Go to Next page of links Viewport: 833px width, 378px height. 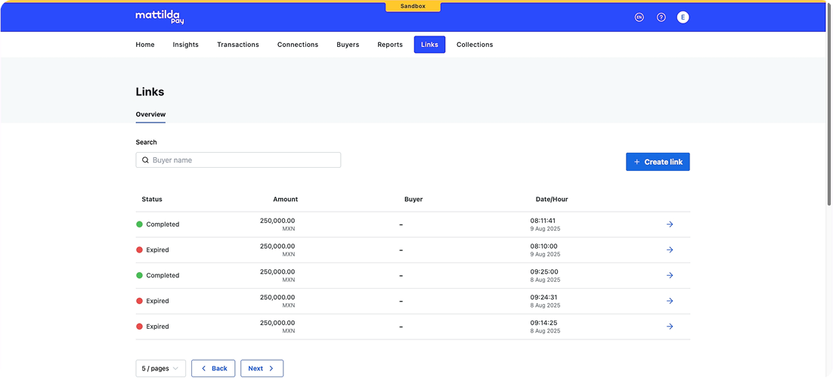(x=262, y=368)
